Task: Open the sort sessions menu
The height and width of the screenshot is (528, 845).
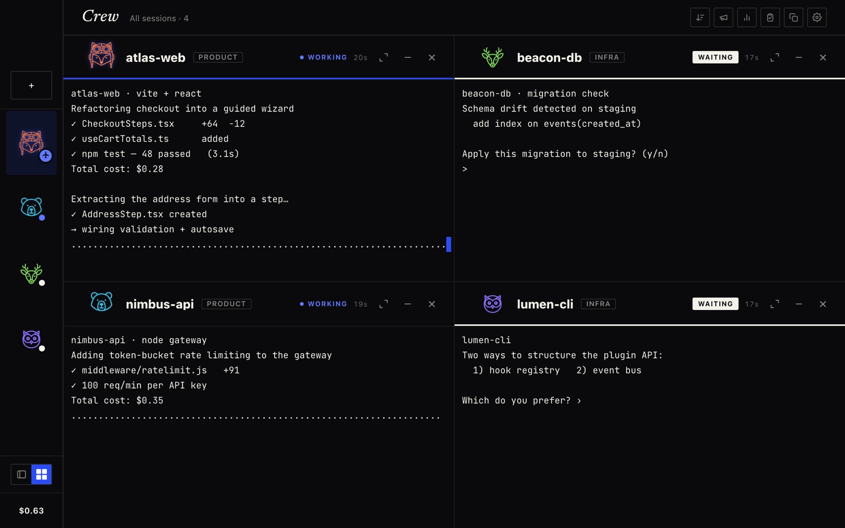Action: coord(700,17)
